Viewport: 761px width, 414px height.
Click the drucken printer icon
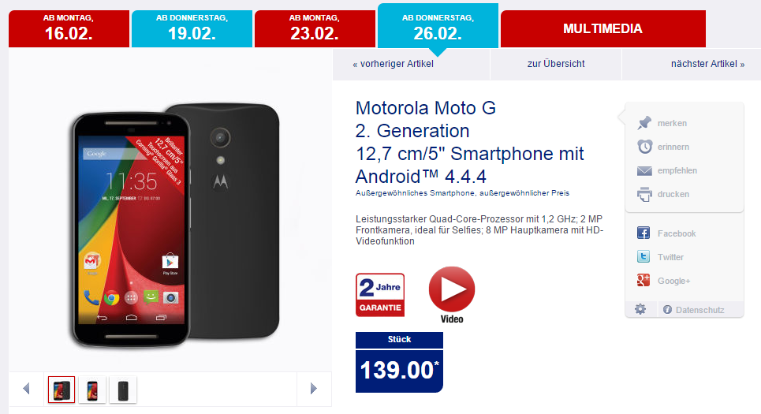click(644, 194)
